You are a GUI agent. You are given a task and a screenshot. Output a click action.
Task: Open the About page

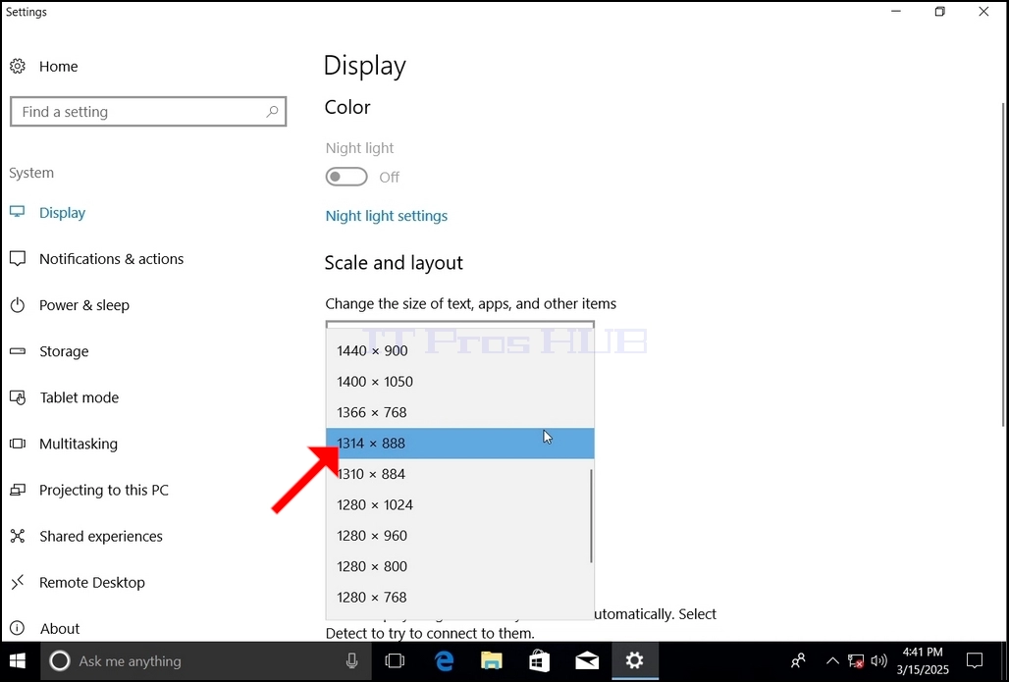pos(60,629)
